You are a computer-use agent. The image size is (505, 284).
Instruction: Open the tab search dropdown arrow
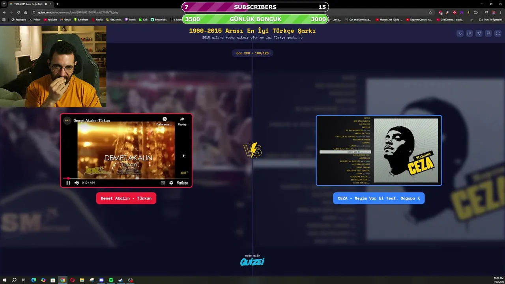4,4
